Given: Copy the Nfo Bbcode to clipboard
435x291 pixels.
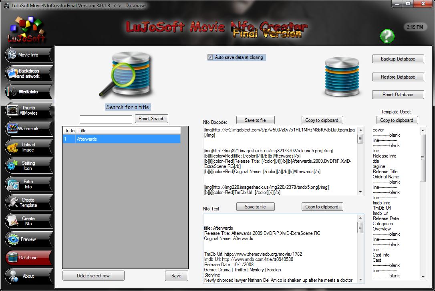Looking at the screenshot, I should coord(322,120).
